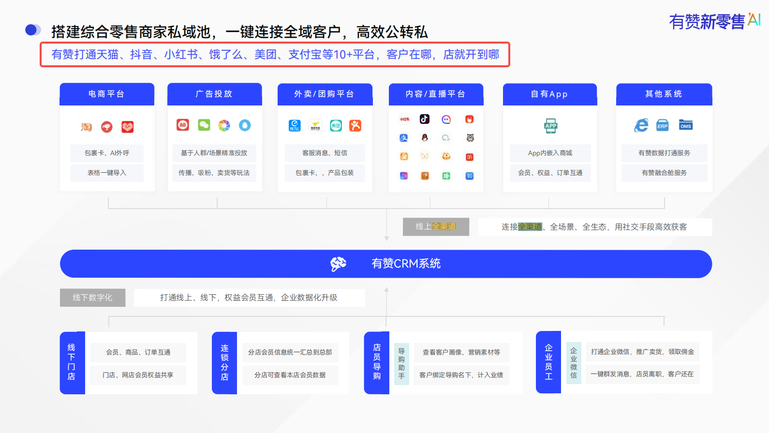Click the red AD advertising icon
Viewport: 769px width, 433px height.
tap(183, 125)
